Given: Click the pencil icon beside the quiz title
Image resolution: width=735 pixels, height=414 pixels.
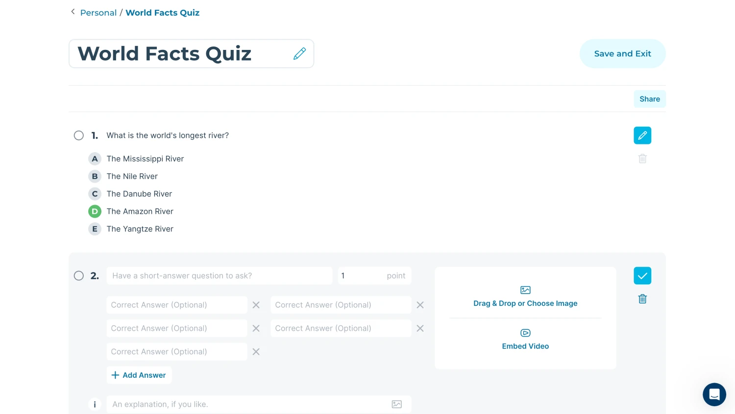Looking at the screenshot, I should 299,53.
